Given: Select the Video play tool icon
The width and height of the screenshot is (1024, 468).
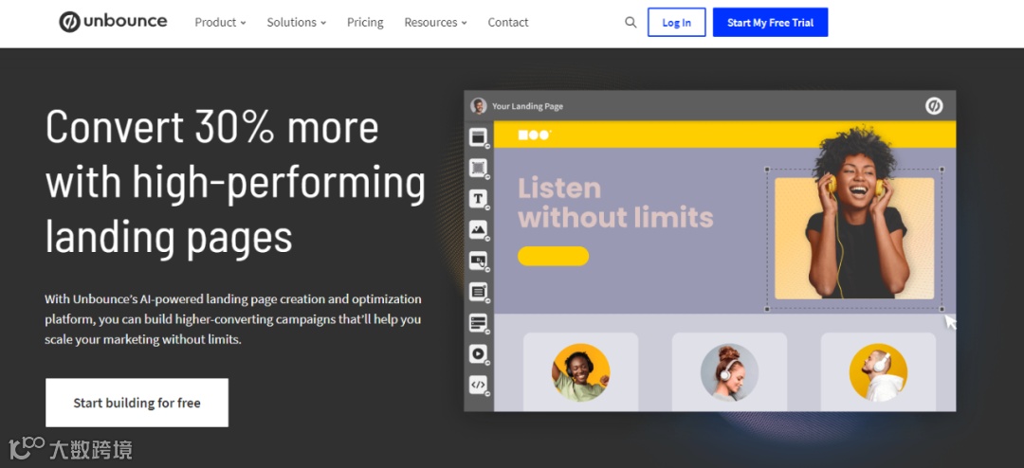Looking at the screenshot, I should 479,353.
